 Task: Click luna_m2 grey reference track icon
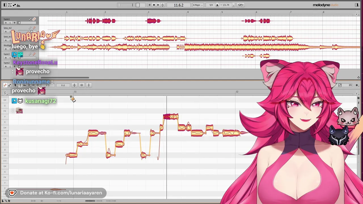coord(30,28)
